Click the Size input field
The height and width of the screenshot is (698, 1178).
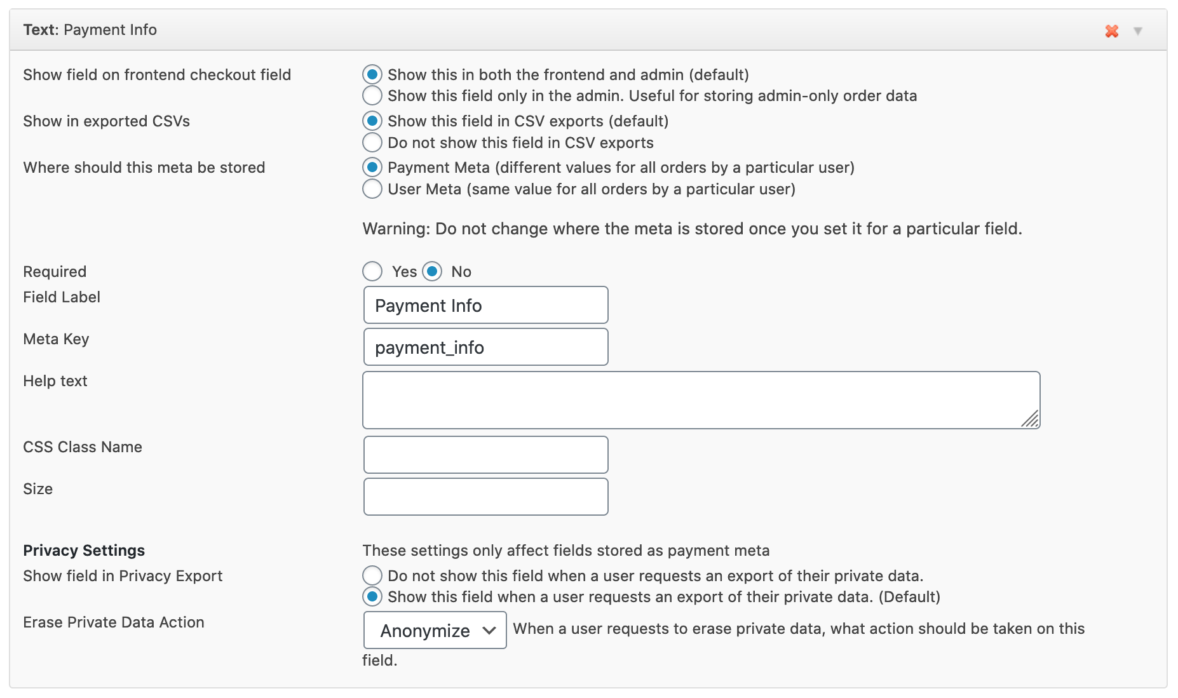(x=485, y=497)
